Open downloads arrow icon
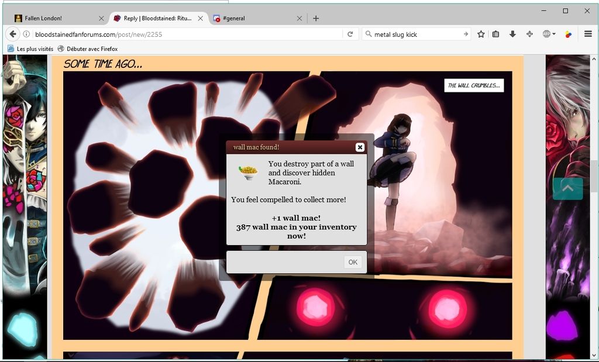The width and height of the screenshot is (599, 362). [512, 34]
